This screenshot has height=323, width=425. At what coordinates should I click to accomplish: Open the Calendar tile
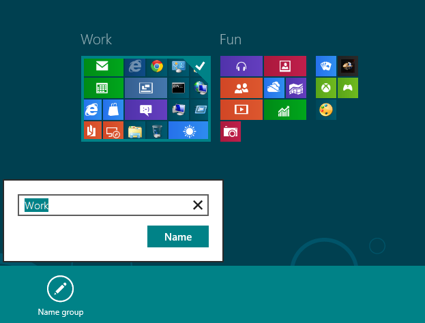tap(103, 88)
